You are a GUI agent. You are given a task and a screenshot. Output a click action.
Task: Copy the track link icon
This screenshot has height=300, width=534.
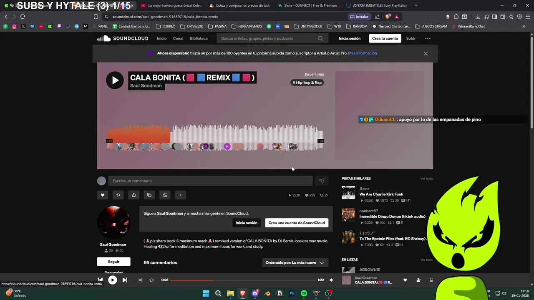tap(149, 195)
